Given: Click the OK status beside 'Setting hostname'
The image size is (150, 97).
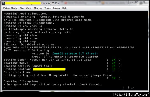Looking at the screenshot, I should [x=113, y=69].
